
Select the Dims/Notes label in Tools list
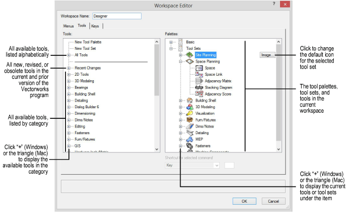tap(84, 120)
